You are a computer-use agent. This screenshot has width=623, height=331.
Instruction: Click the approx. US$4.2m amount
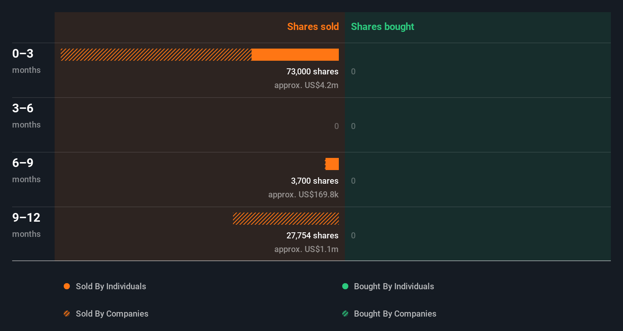tap(306, 85)
